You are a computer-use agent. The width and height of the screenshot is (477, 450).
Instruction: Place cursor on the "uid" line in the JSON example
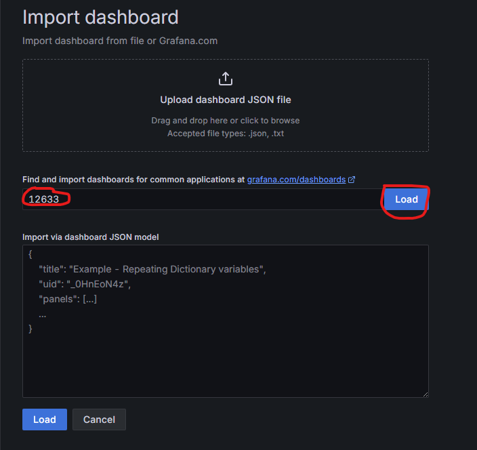tap(84, 284)
